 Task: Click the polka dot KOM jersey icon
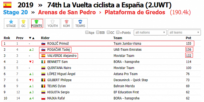click(x=67, y=22)
